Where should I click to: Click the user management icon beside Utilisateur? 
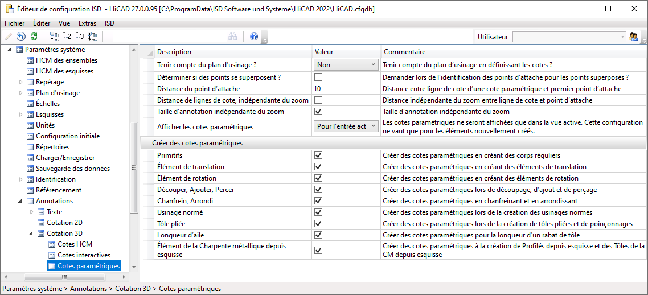point(633,37)
